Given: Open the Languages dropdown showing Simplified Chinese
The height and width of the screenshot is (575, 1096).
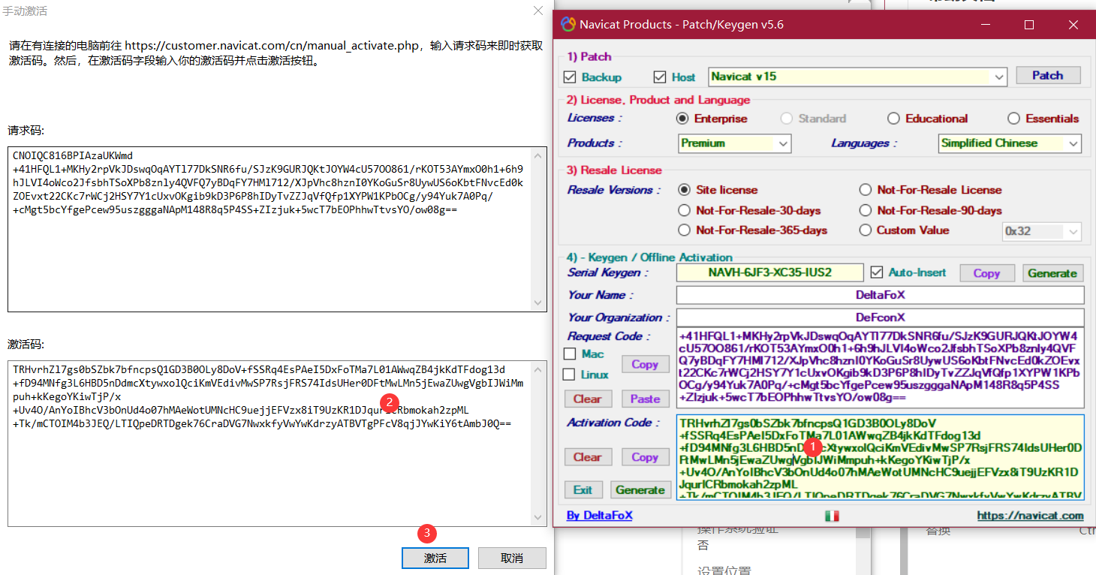Looking at the screenshot, I should (1074, 143).
